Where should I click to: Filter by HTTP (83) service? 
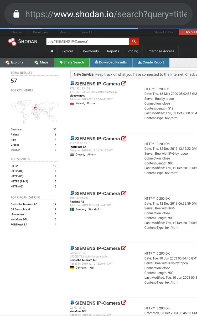[x=17, y=176]
